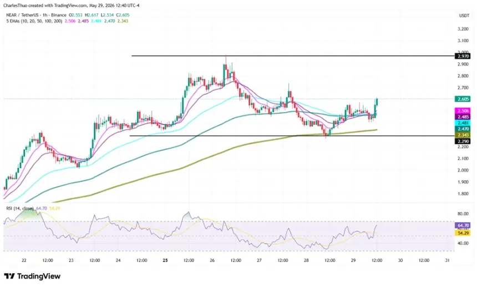Viewport: 477px width, 287px height.
Task: Click the open value O2.553
Action: click(x=76, y=15)
